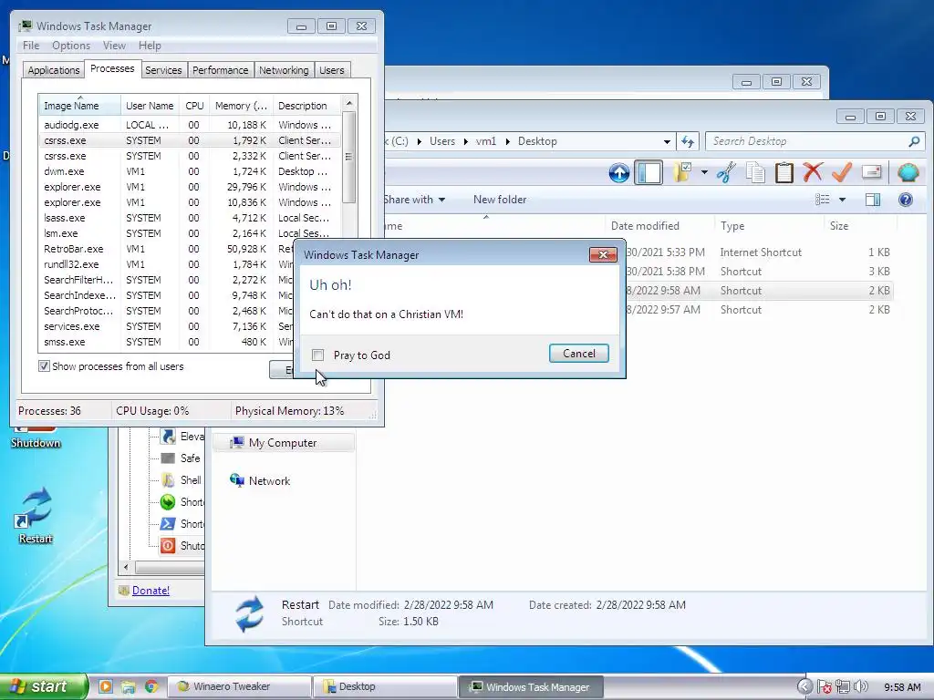Switch to the Desktop taskbar button
934x700 pixels.
pyautogui.click(x=386, y=686)
